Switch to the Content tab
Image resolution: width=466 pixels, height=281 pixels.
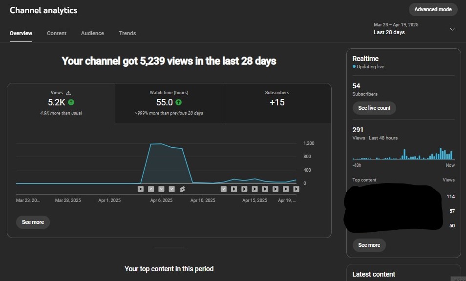[57, 33]
